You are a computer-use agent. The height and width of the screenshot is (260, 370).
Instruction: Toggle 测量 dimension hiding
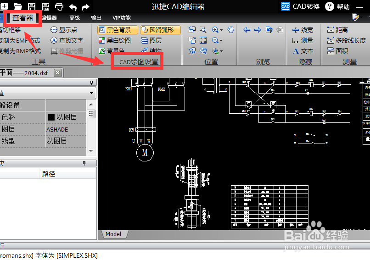pos(303,40)
